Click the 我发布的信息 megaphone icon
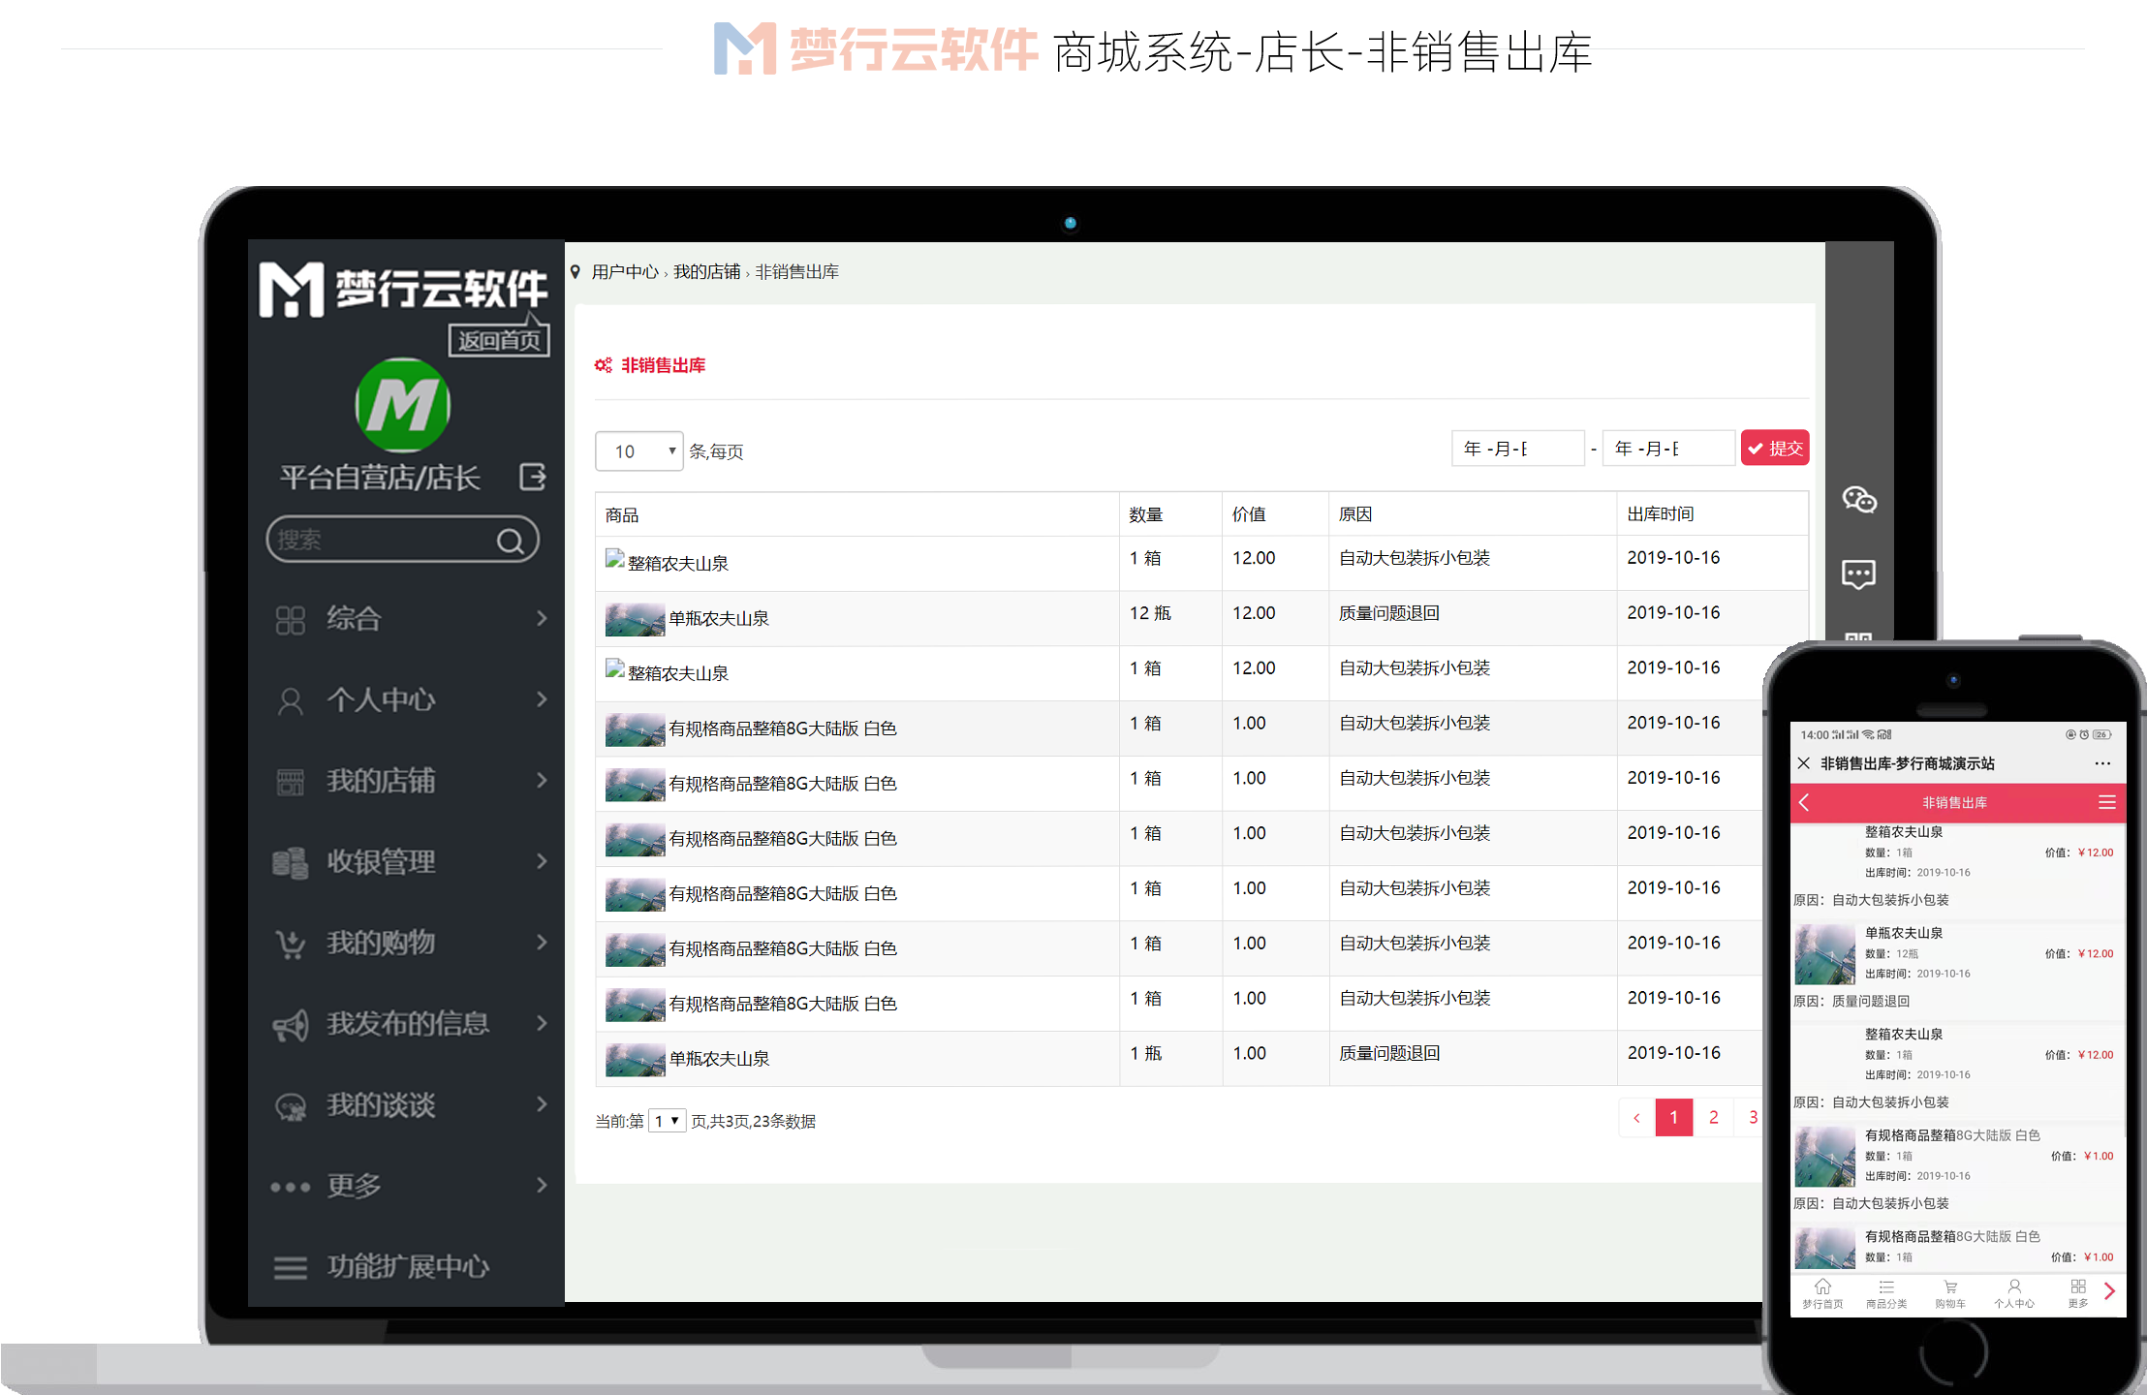Image resolution: width=2147 pixels, height=1395 pixels. (290, 1025)
